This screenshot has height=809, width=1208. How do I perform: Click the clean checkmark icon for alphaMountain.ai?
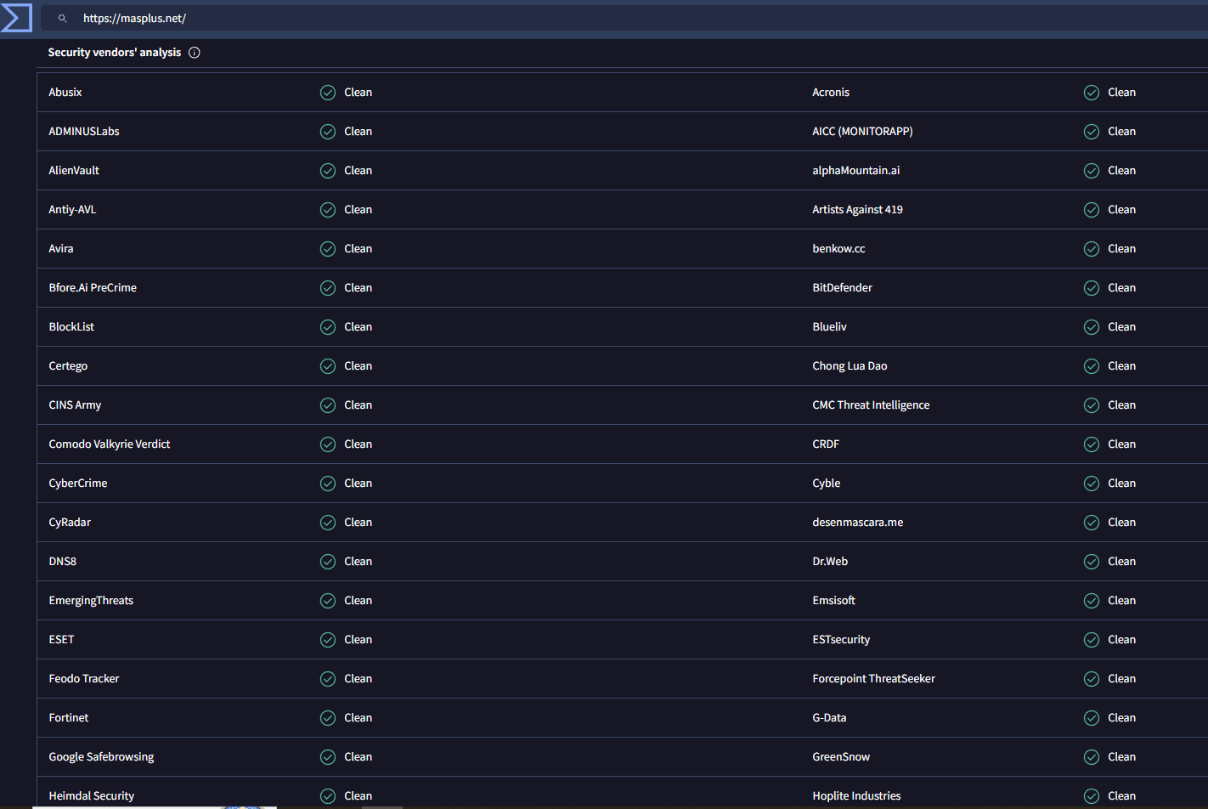click(1092, 171)
